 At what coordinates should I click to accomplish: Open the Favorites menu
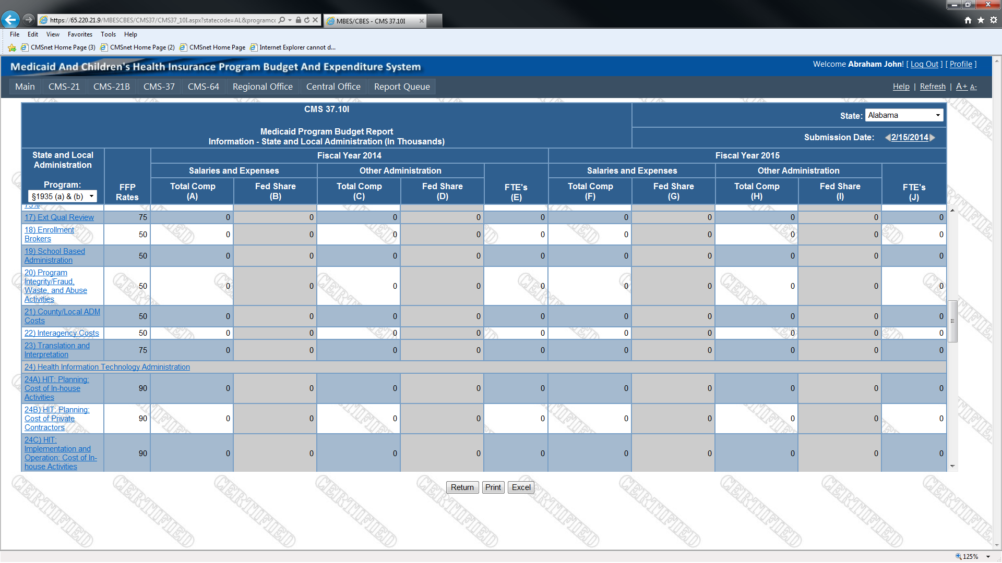(80, 34)
